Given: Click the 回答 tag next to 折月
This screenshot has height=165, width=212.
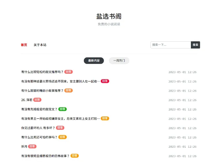Looking at the screenshot, I should point(32,147).
